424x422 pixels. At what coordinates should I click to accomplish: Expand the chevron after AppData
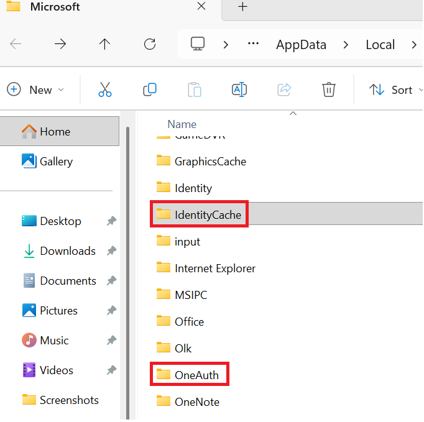coord(346,44)
